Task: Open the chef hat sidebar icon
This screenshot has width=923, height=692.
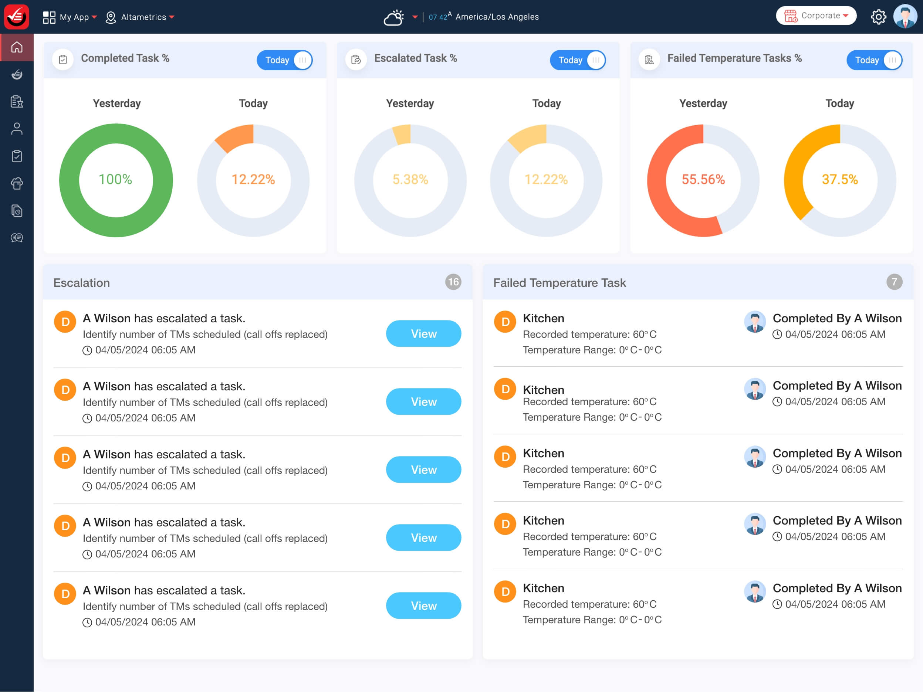Action: [x=17, y=183]
